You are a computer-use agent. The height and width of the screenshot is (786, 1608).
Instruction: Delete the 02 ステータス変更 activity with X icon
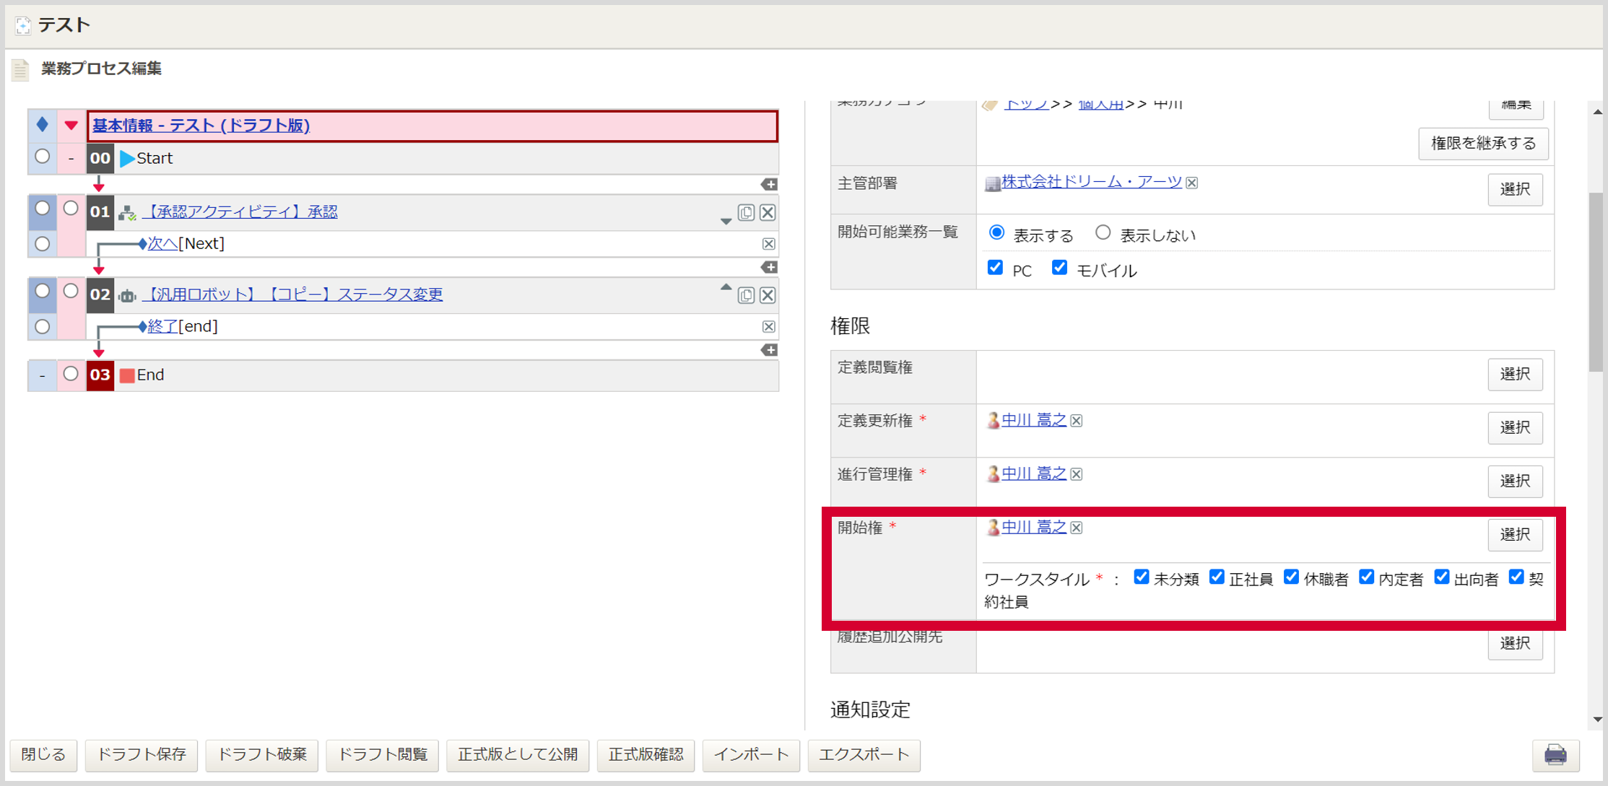[768, 295]
